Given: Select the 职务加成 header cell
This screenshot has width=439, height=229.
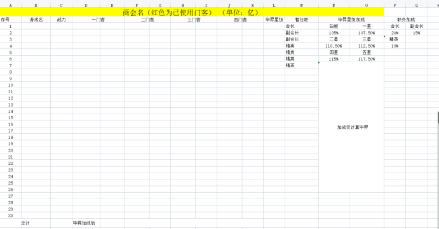Looking at the screenshot, I should coord(406,20).
